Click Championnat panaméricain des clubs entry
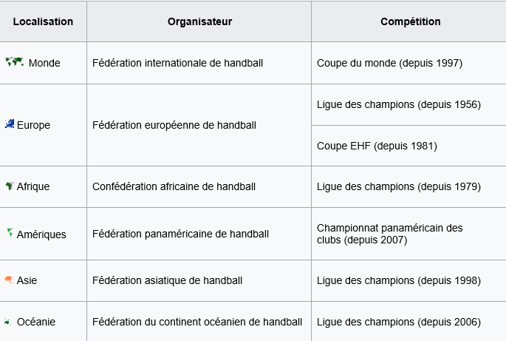 point(390,234)
